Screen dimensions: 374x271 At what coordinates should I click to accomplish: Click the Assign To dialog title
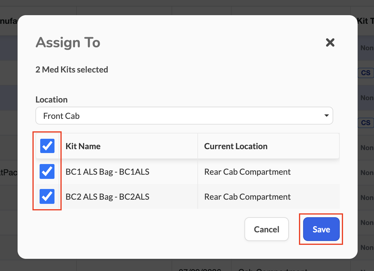(x=68, y=42)
